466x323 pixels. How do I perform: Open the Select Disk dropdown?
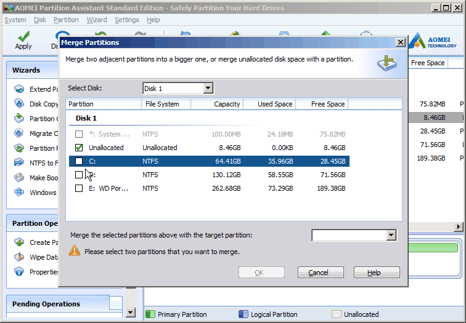208,88
